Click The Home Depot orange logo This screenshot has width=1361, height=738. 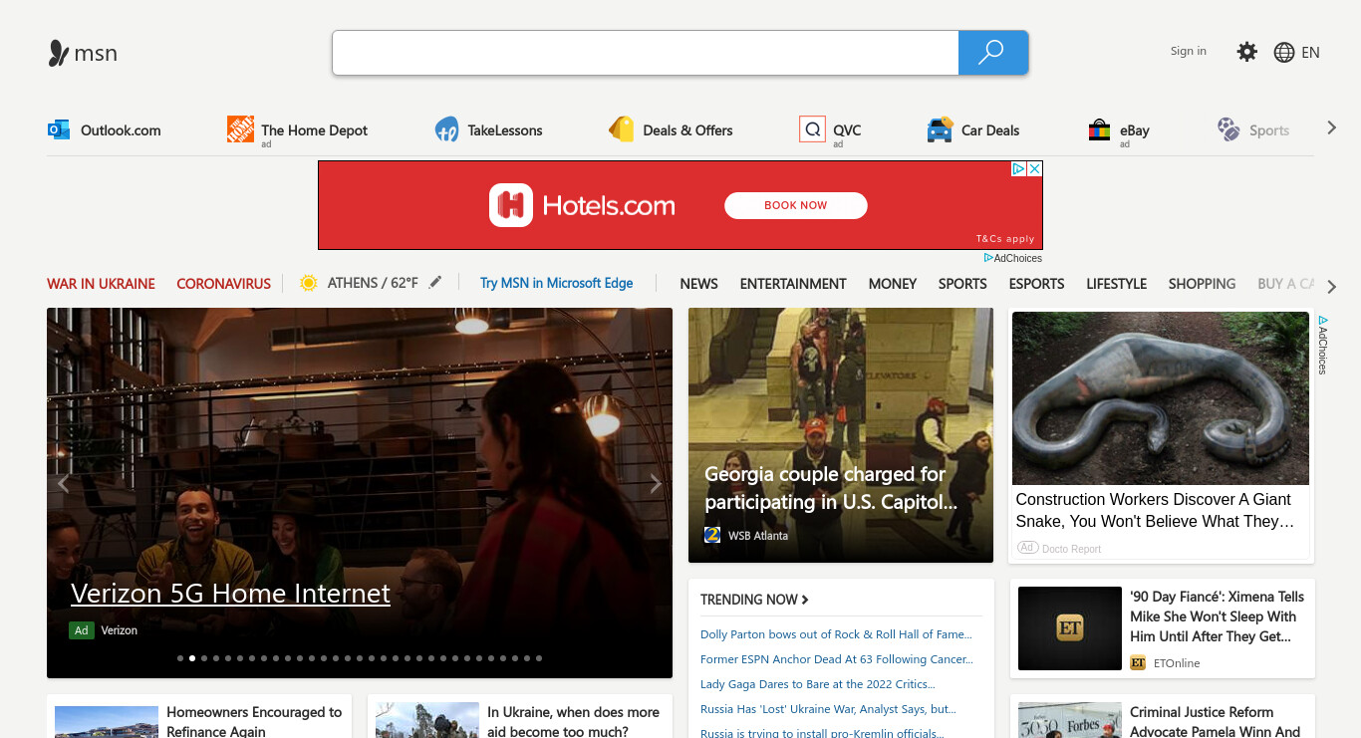coord(240,128)
